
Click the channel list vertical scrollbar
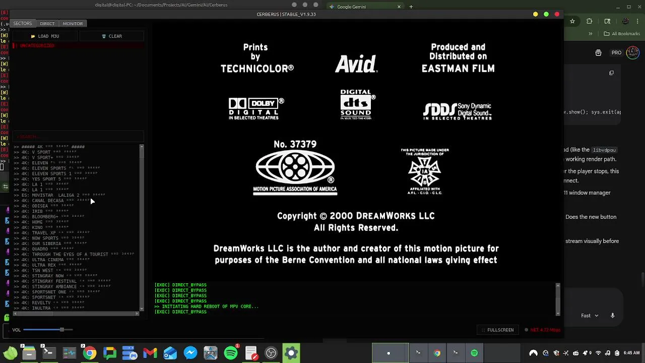click(142, 227)
